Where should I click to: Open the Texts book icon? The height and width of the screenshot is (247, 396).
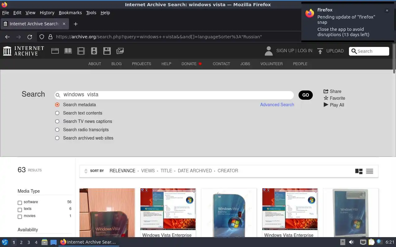coord(68,51)
